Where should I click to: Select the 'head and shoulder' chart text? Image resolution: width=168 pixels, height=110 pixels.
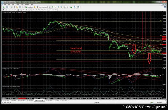[x=76, y=50]
